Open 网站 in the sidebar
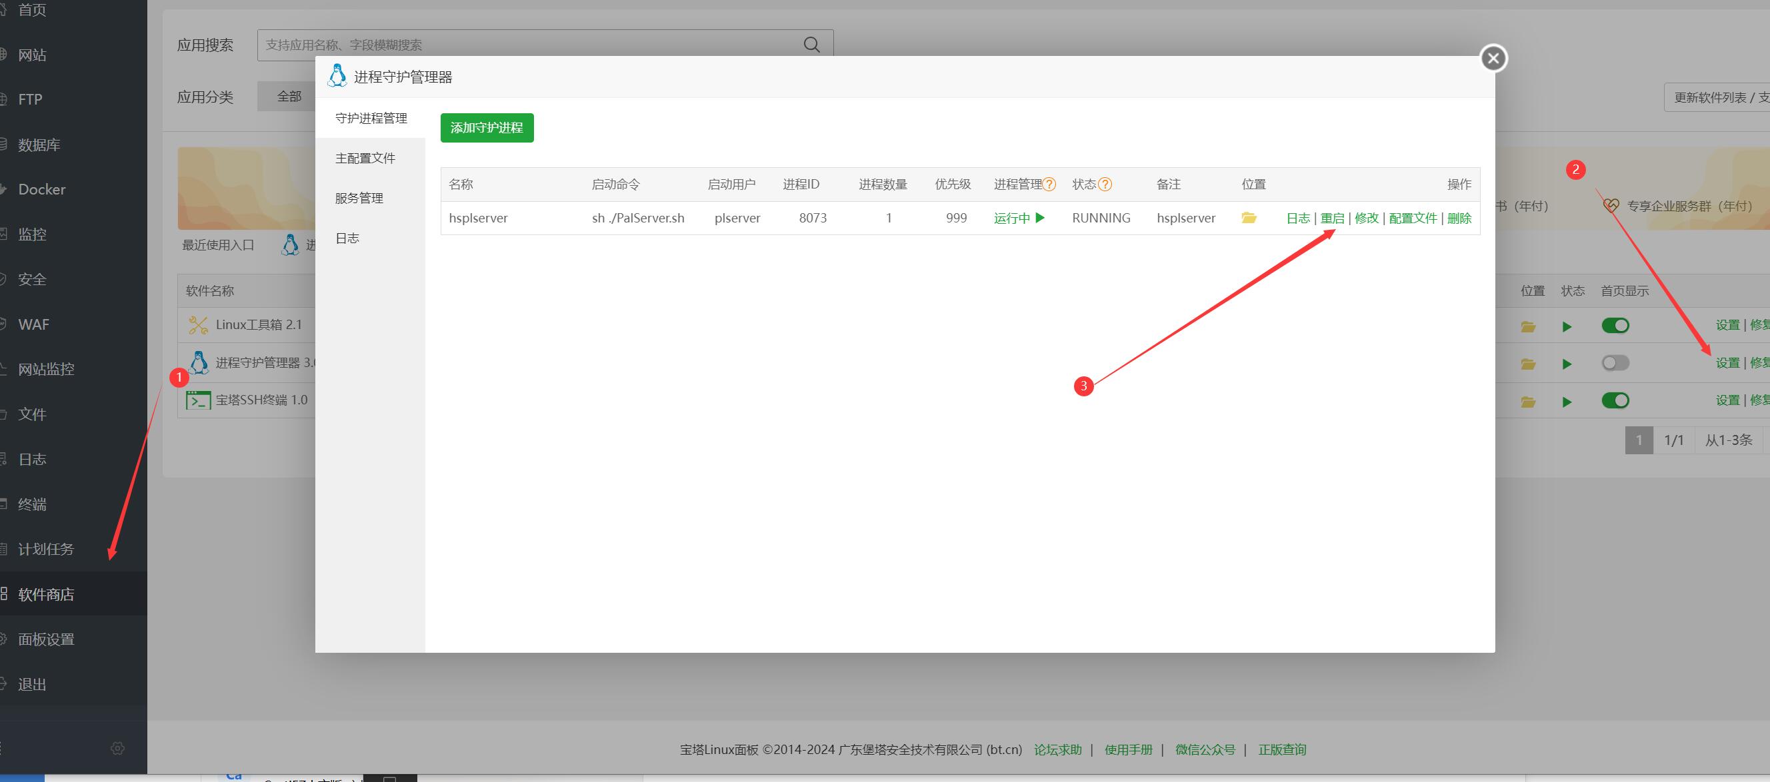Image resolution: width=1770 pixels, height=782 pixels. [x=32, y=54]
